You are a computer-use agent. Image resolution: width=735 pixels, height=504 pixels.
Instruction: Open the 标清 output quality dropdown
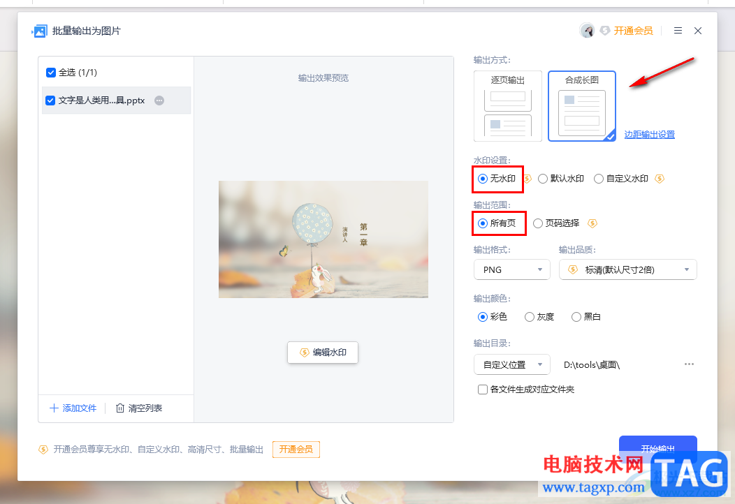tap(628, 269)
